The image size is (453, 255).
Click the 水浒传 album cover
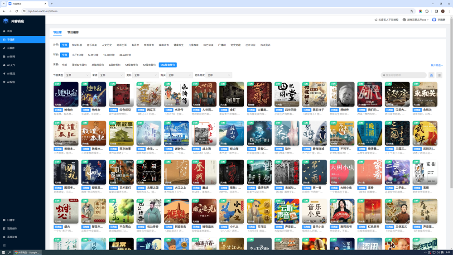(x=176, y=94)
